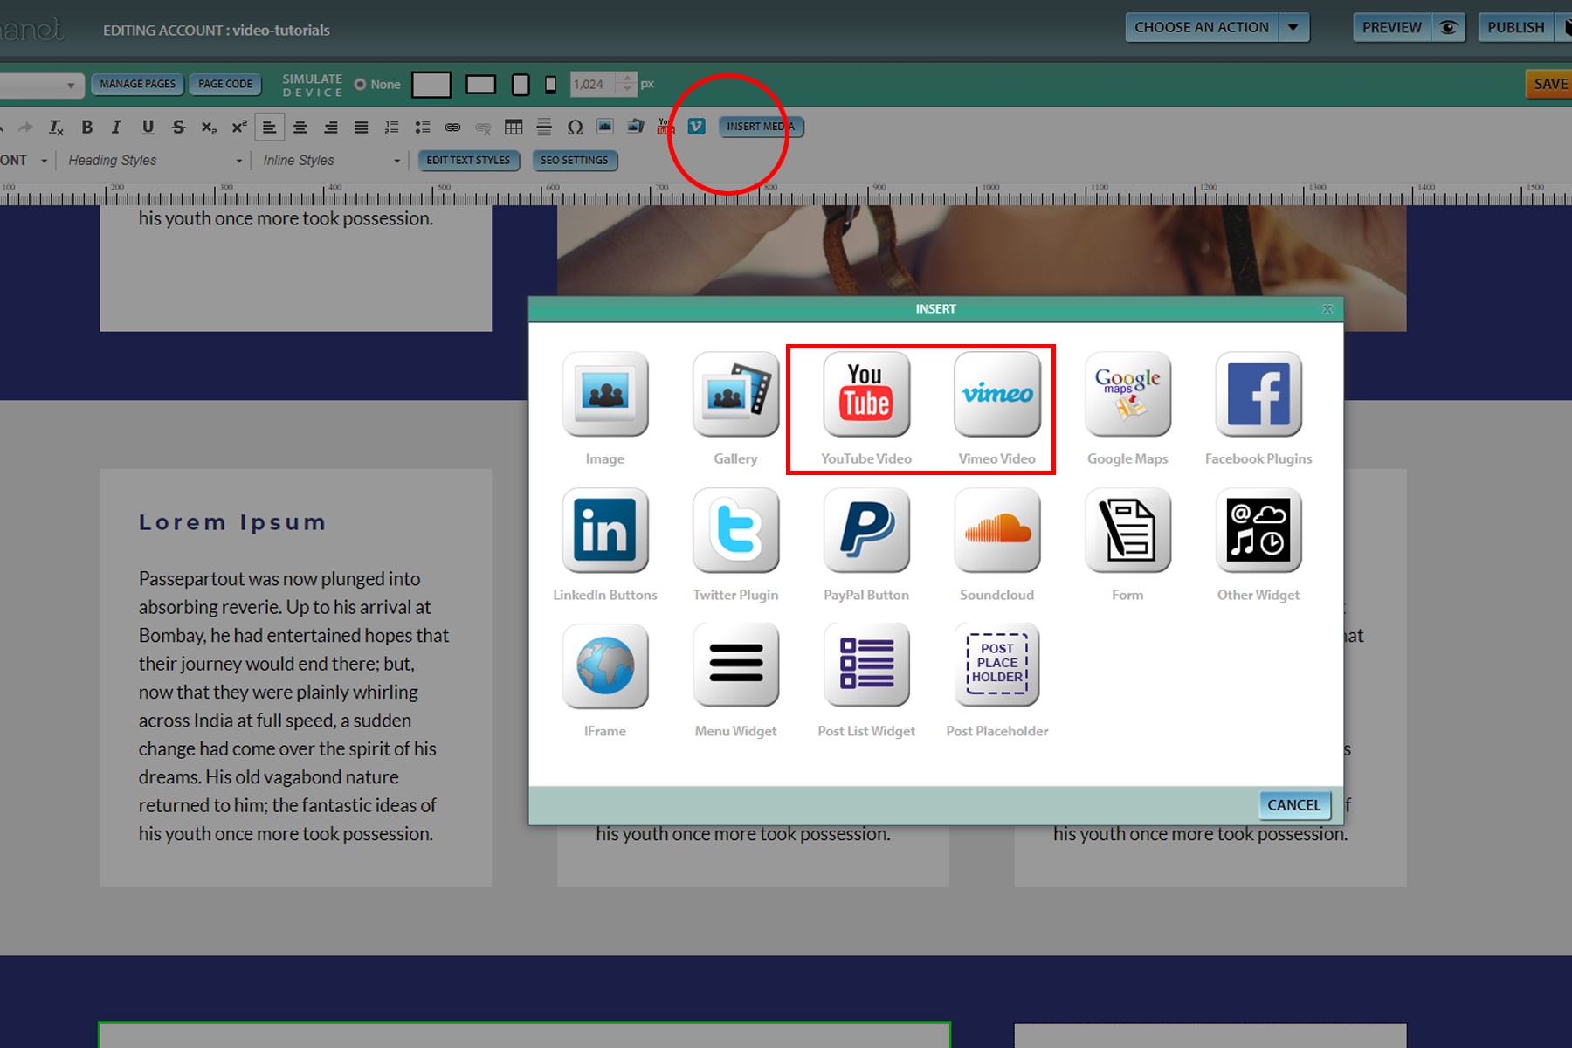
Task: Select the None simulate device radio
Action: tap(360, 85)
